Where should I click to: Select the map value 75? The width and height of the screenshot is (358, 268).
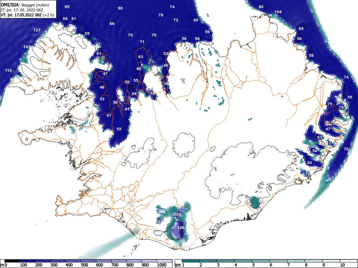330,104
